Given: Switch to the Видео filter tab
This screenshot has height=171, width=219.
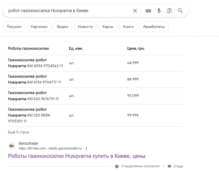Looking at the screenshot, I should click(62, 27).
